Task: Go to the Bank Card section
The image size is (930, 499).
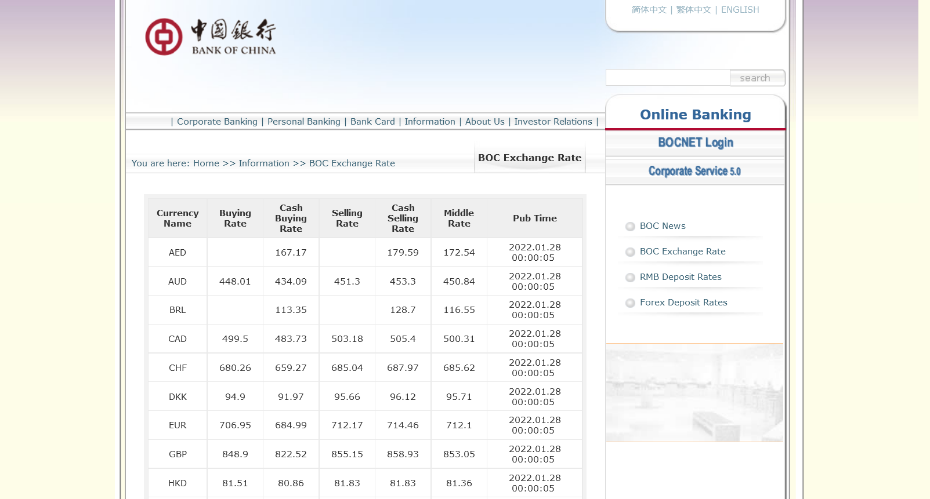Action: point(372,122)
